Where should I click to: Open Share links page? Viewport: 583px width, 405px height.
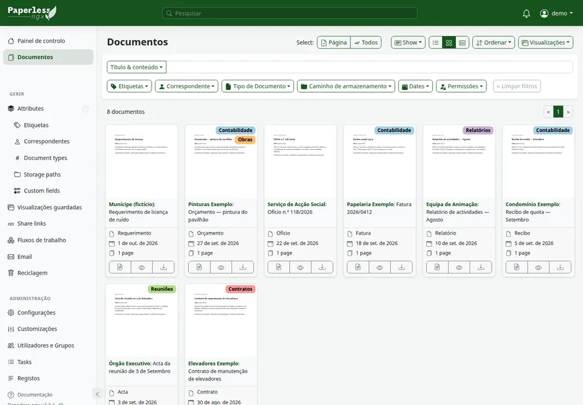coord(49,224)
